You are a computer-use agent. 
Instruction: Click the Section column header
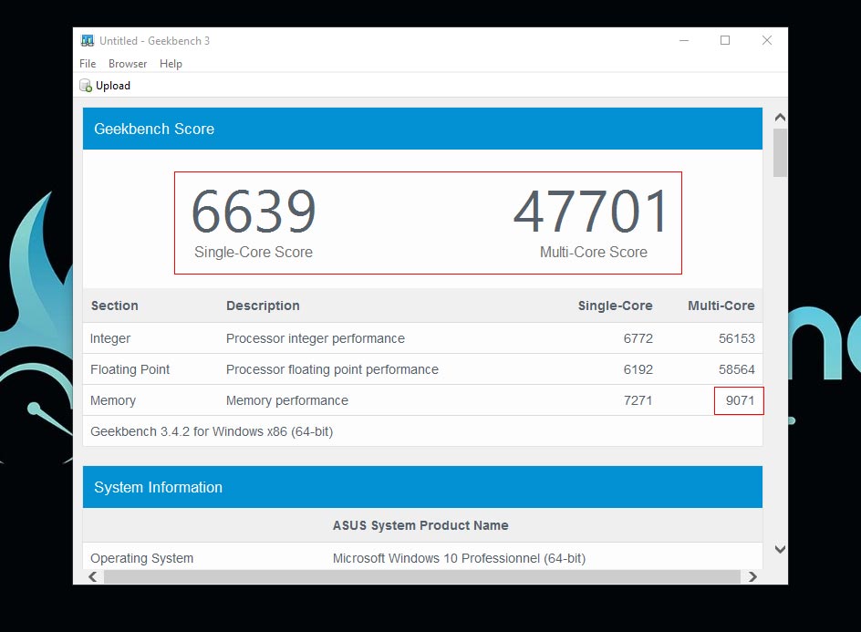tap(114, 306)
